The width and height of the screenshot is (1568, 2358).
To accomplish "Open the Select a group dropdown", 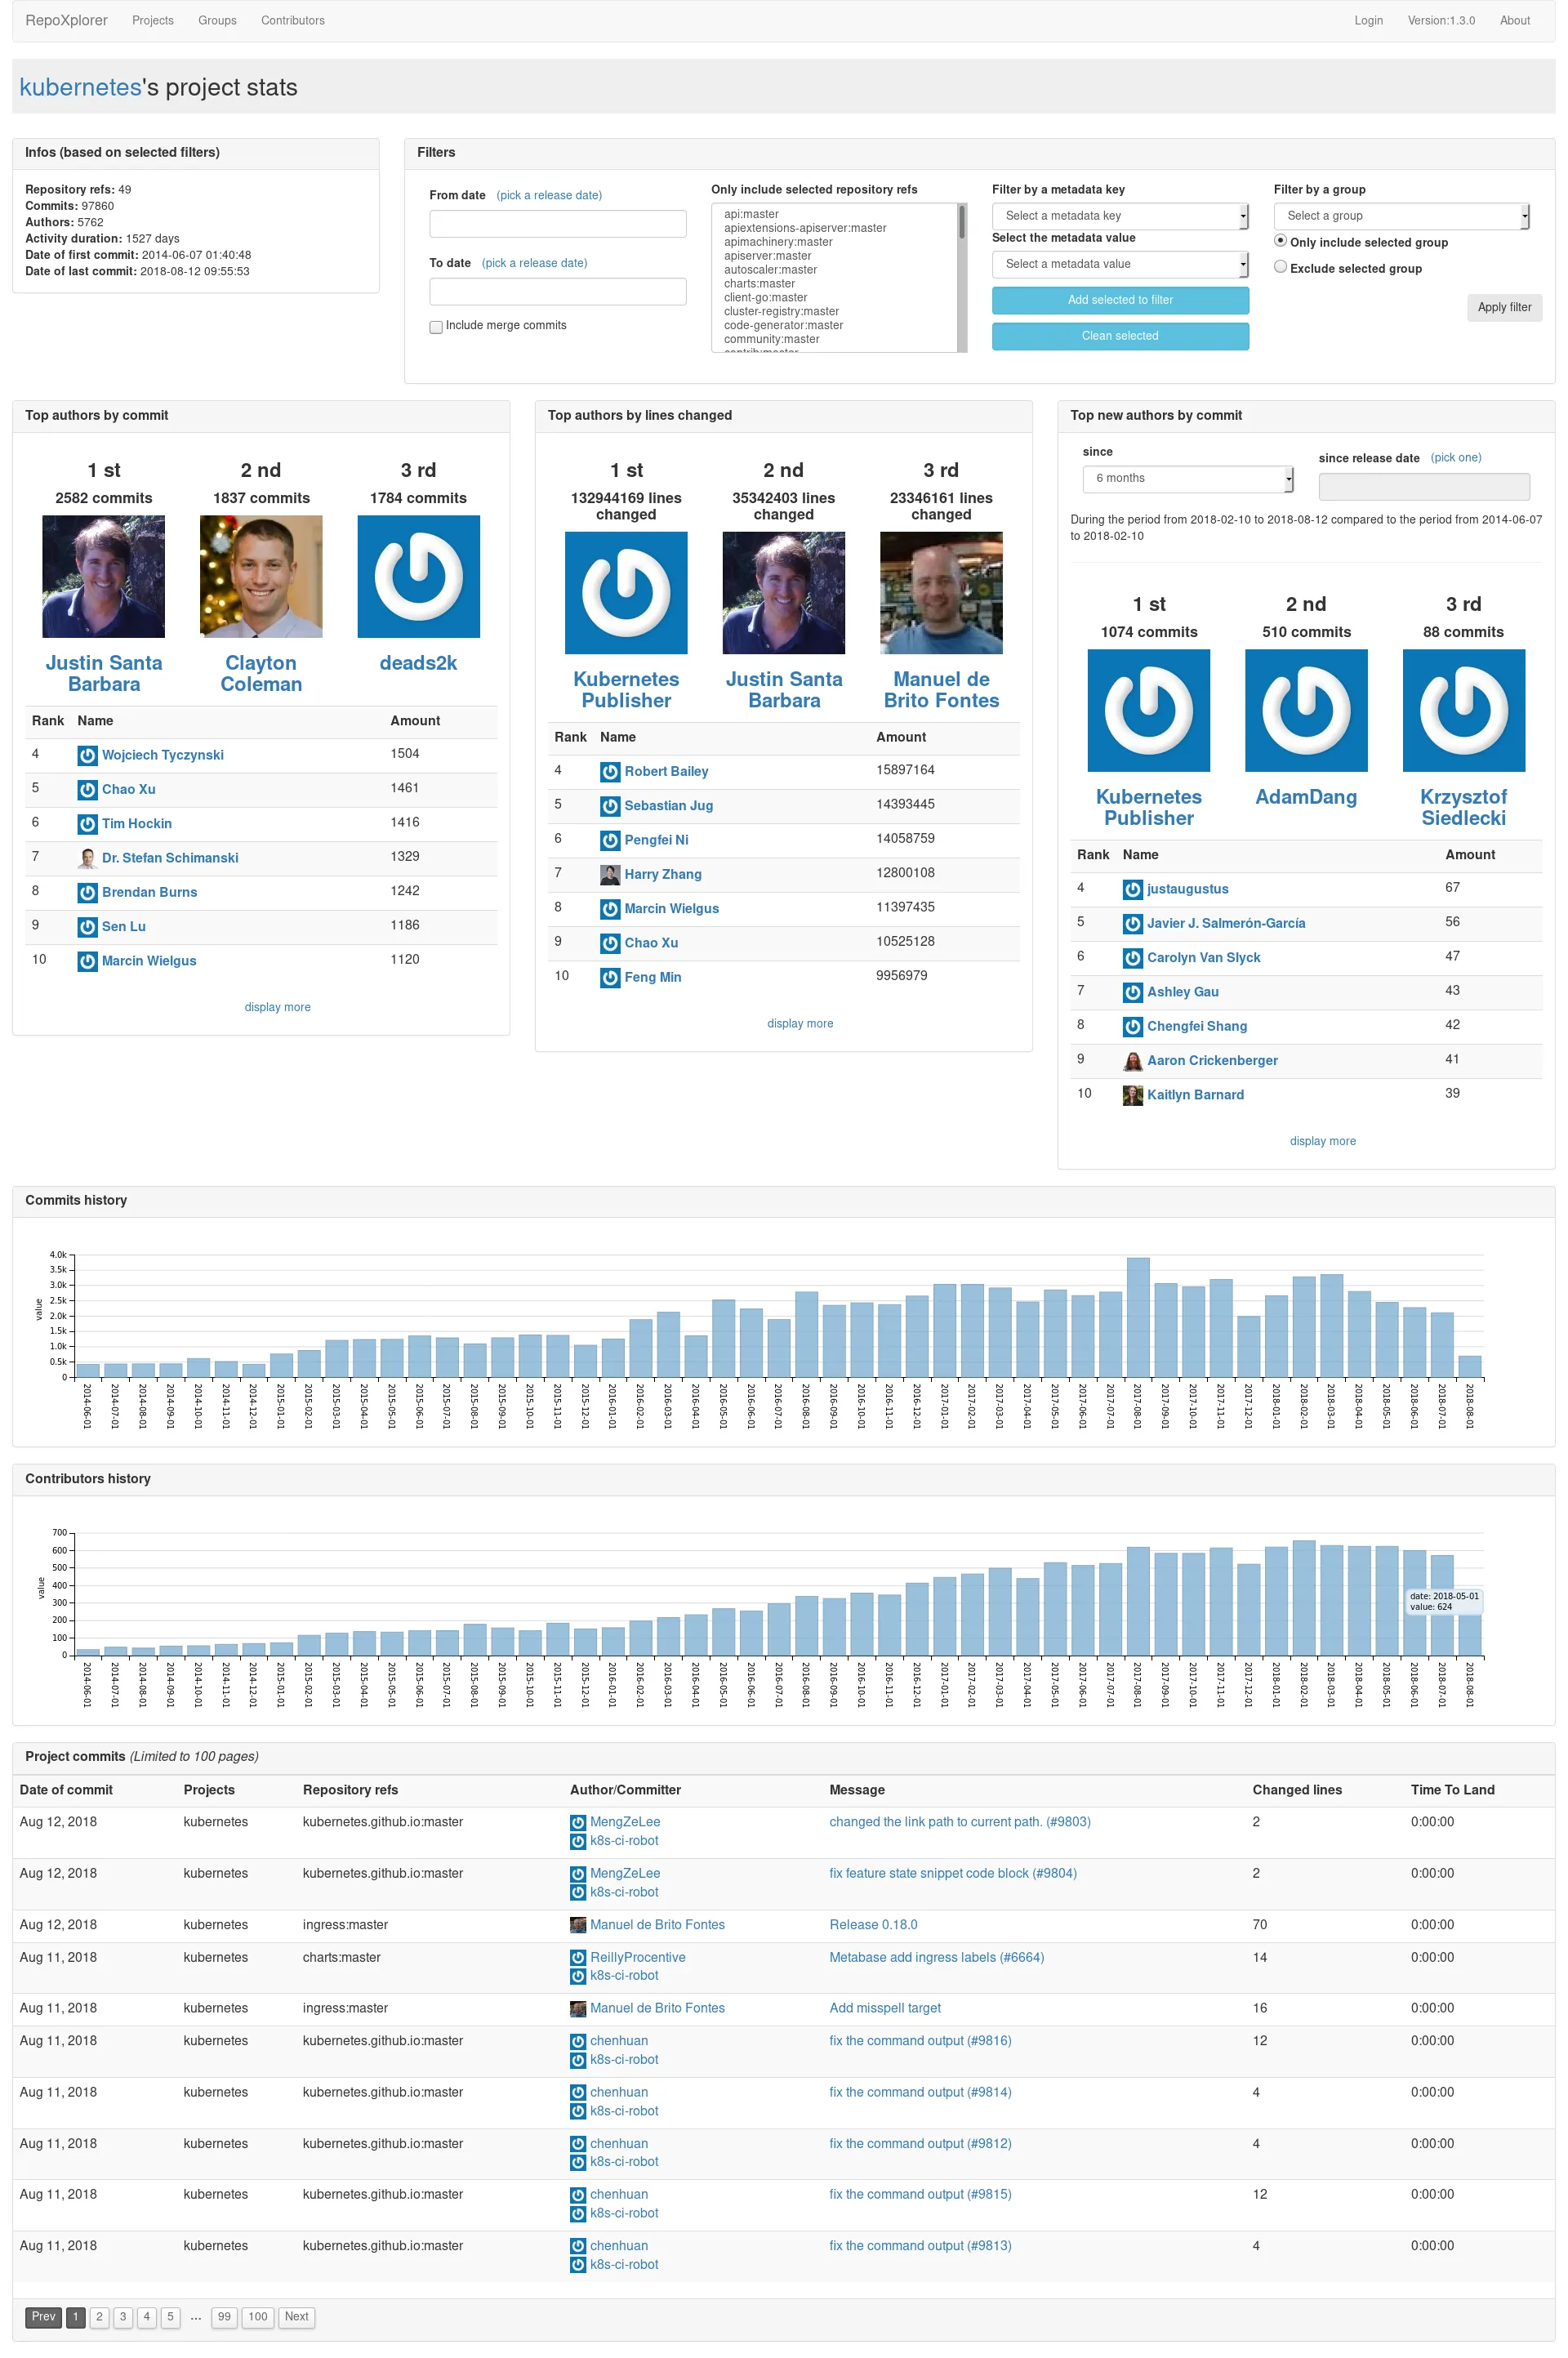I will click(x=1400, y=216).
